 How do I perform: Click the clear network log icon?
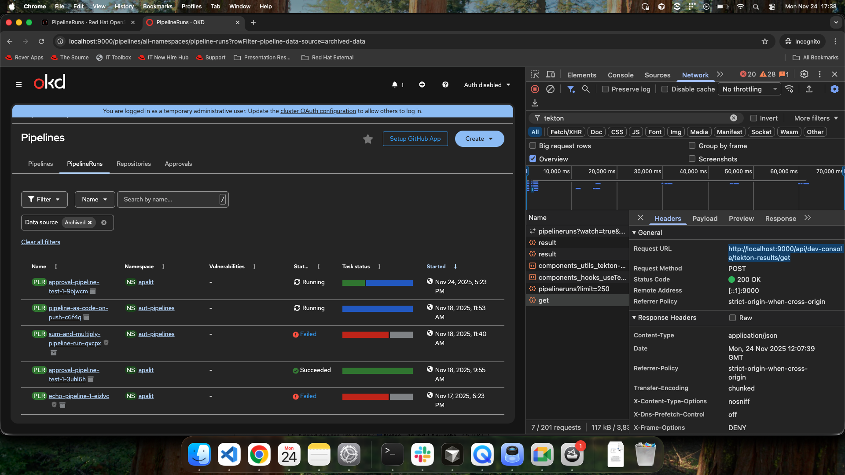pos(550,89)
